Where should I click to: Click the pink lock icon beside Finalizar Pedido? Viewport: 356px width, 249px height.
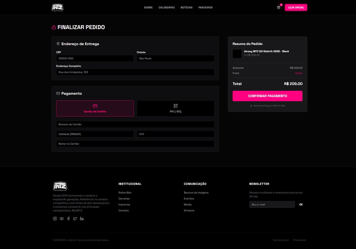tap(54, 27)
